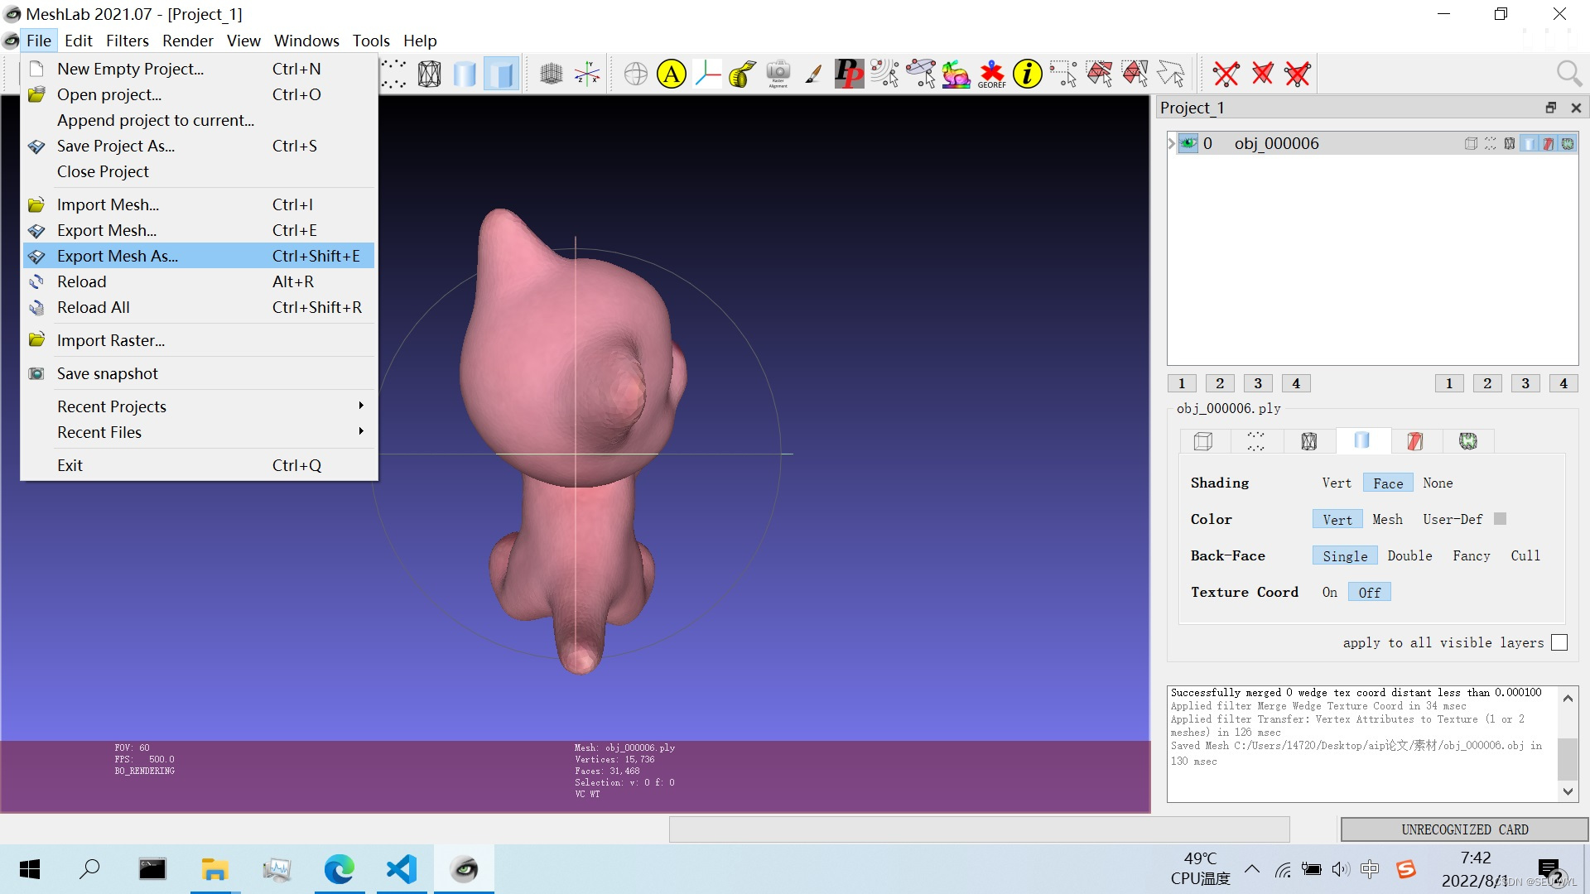Set Shading to Vert
1590x894 pixels.
point(1336,483)
